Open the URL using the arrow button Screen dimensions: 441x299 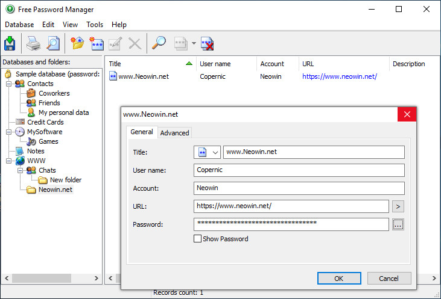tap(398, 206)
